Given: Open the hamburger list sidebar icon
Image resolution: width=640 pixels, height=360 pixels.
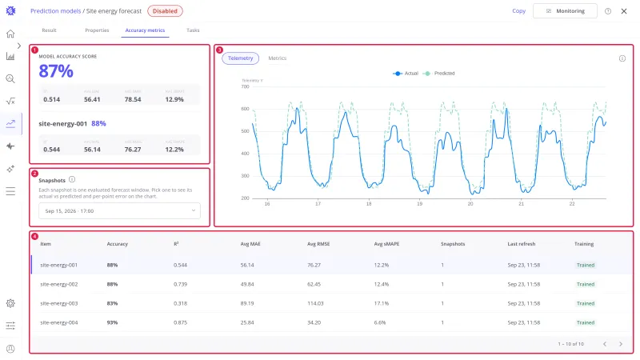Looking at the screenshot, I should 10,191.
